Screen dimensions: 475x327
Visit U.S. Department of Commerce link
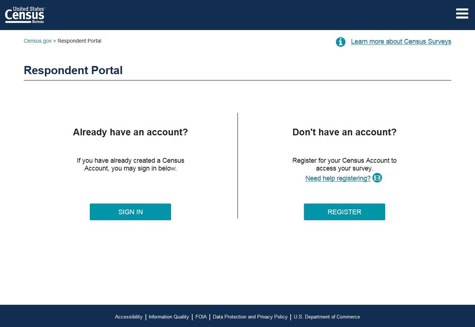click(x=327, y=317)
